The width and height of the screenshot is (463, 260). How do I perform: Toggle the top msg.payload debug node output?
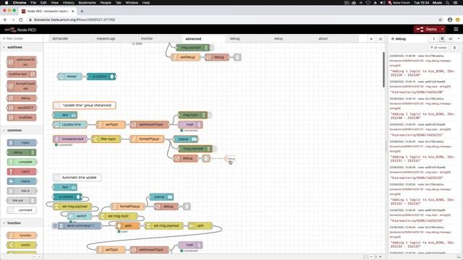[212, 48]
